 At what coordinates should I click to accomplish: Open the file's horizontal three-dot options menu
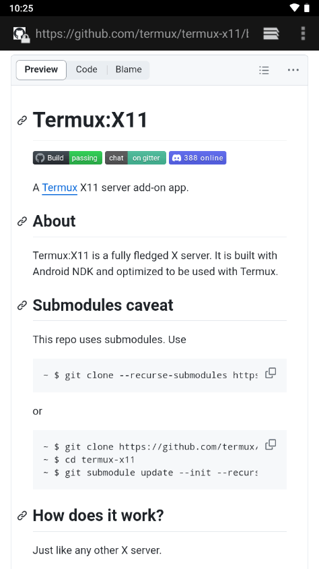pyautogui.click(x=293, y=70)
